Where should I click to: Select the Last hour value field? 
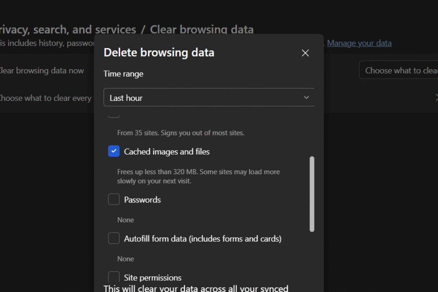pos(126,97)
